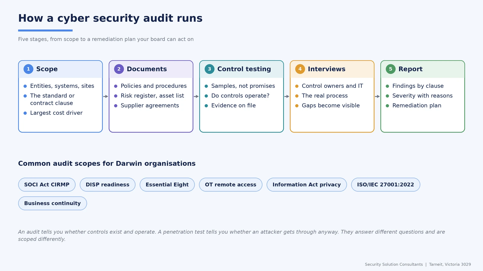
Task: Click the Information Act privacy pill
Action: coord(307,185)
